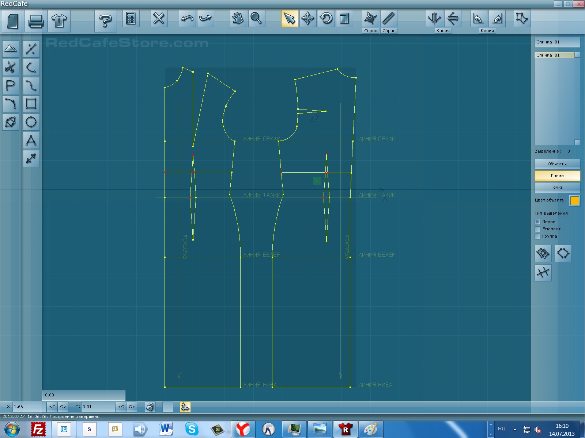Click the object list scroll-down arrow
Image resolution: width=585 pixels, height=438 pixels.
[x=577, y=142]
